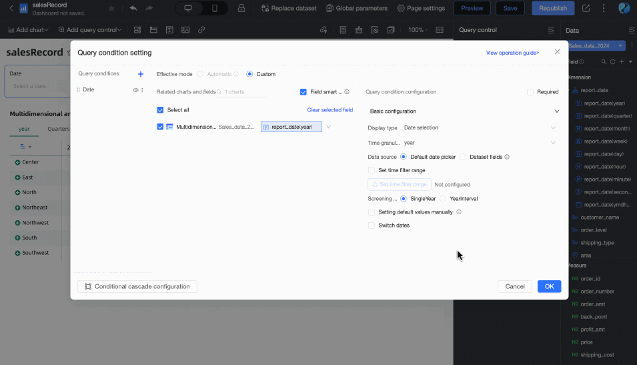Screen dimensions: 637x365
Task: Insert a text box from the toolbar
Action: coord(169,29)
